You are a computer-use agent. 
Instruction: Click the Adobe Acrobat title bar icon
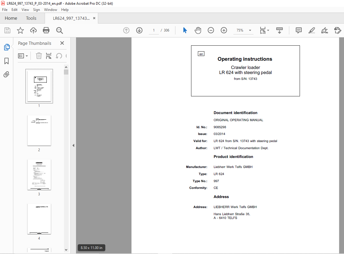coord(3,3)
